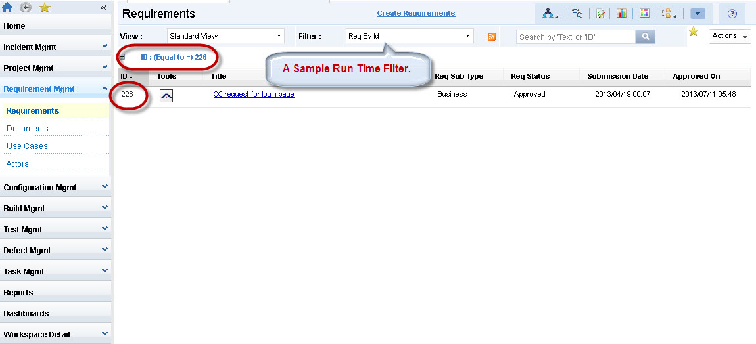Go to the Home house icon

click(x=7, y=7)
